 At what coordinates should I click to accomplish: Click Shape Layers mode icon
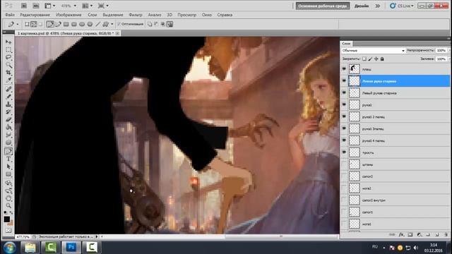(x=27, y=24)
